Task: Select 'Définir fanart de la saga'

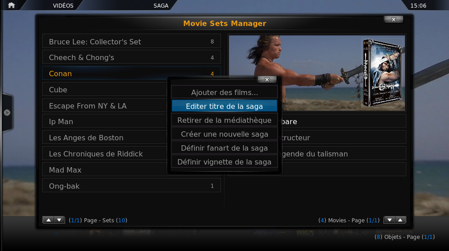Action: (224, 148)
